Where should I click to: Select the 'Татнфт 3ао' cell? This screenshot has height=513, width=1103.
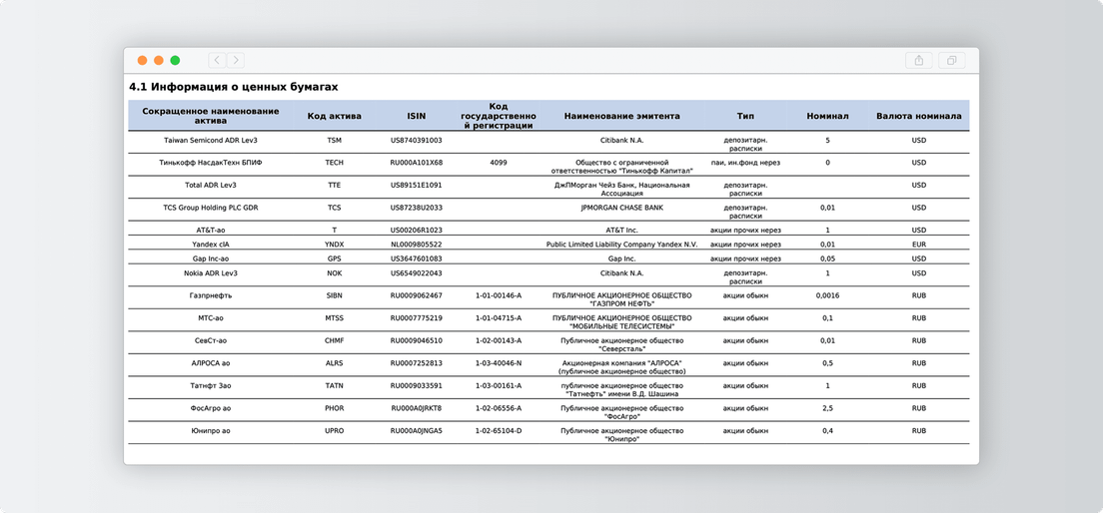click(211, 386)
